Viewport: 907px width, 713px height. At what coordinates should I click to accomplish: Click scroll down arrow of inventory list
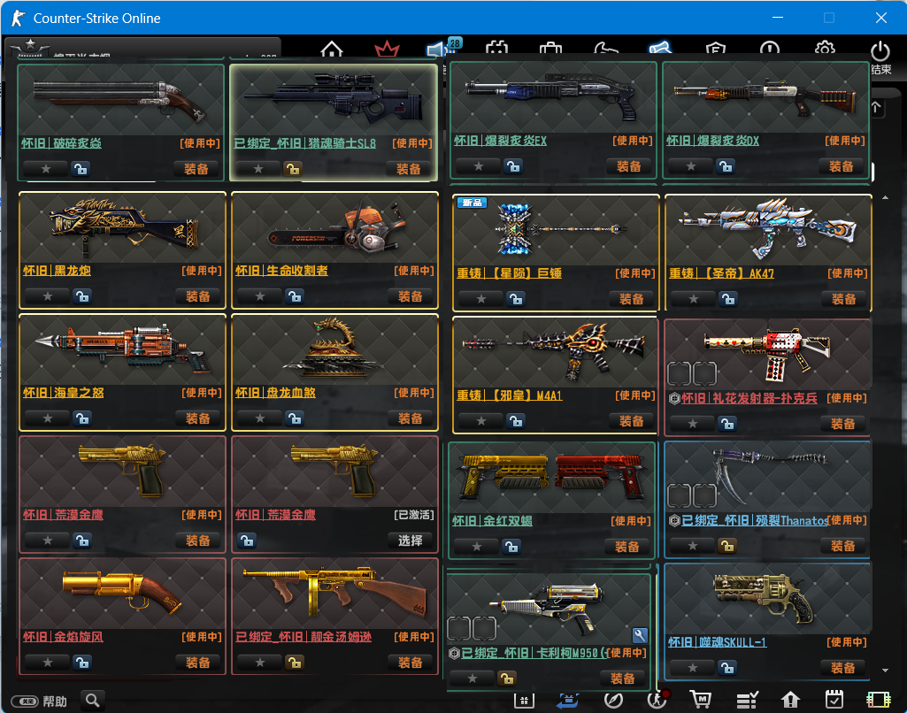tap(885, 671)
